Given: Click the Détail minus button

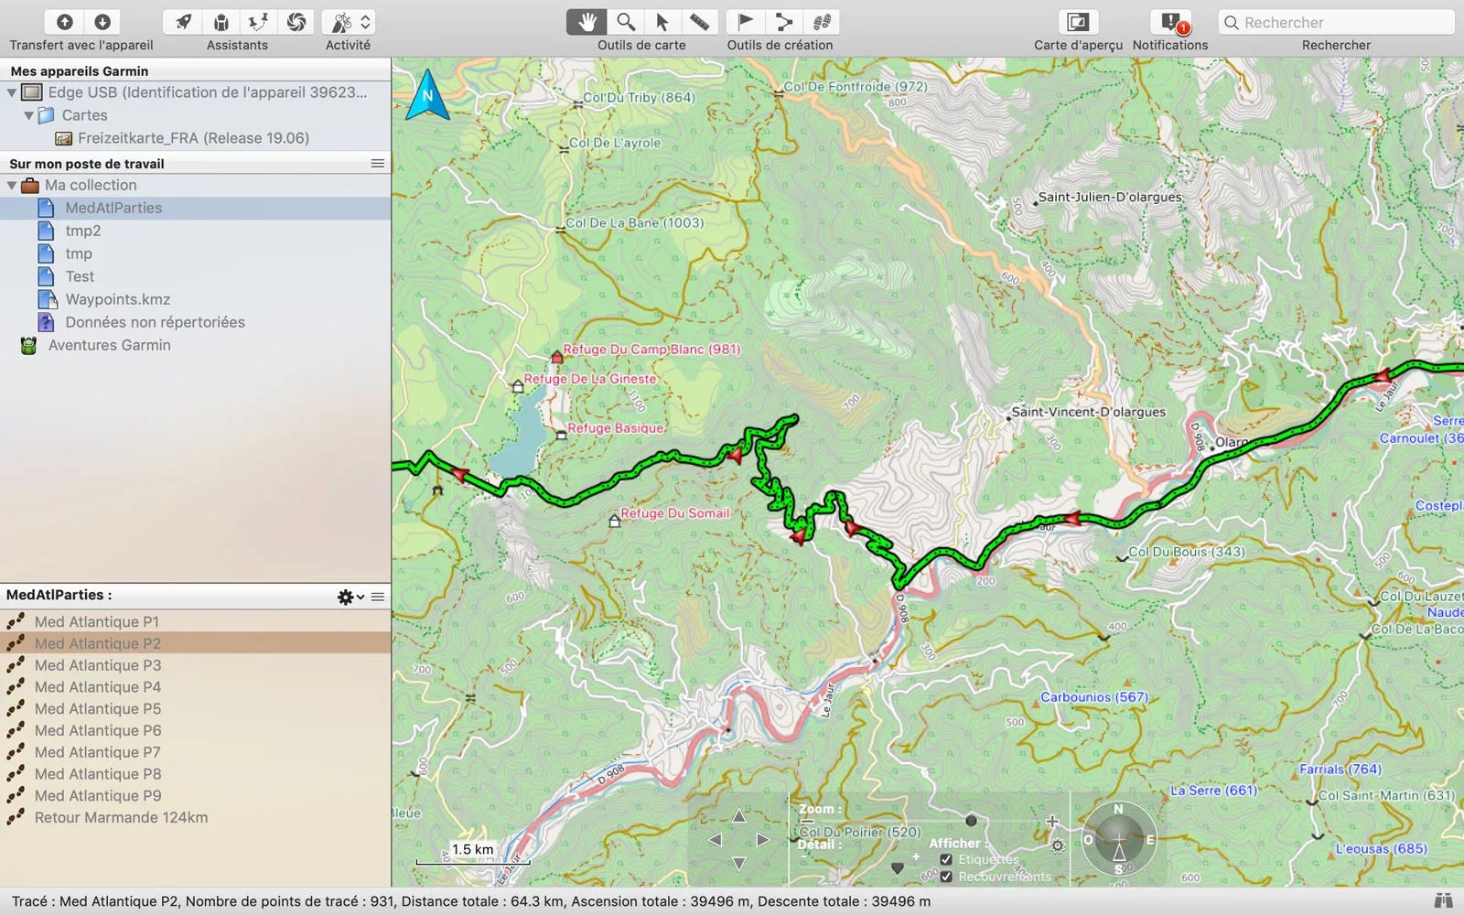Looking at the screenshot, I should click(803, 856).
